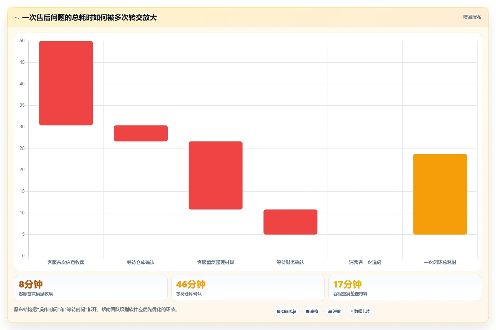Screen dimensions: 496x330
Task: Click the x-axis label 等待财务确认
Action: pyautogui.click(x=290, y=263)
